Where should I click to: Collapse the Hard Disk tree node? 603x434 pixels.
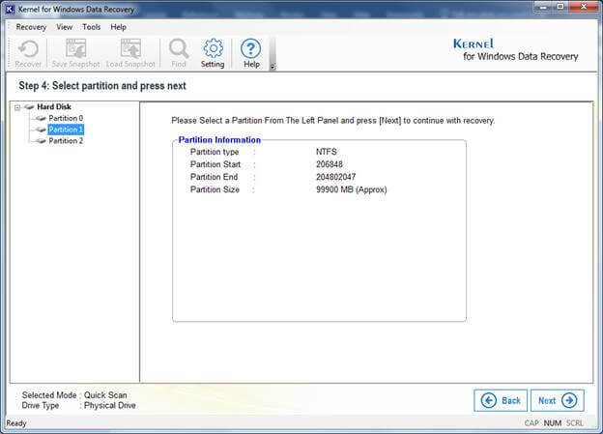point(17,107)
